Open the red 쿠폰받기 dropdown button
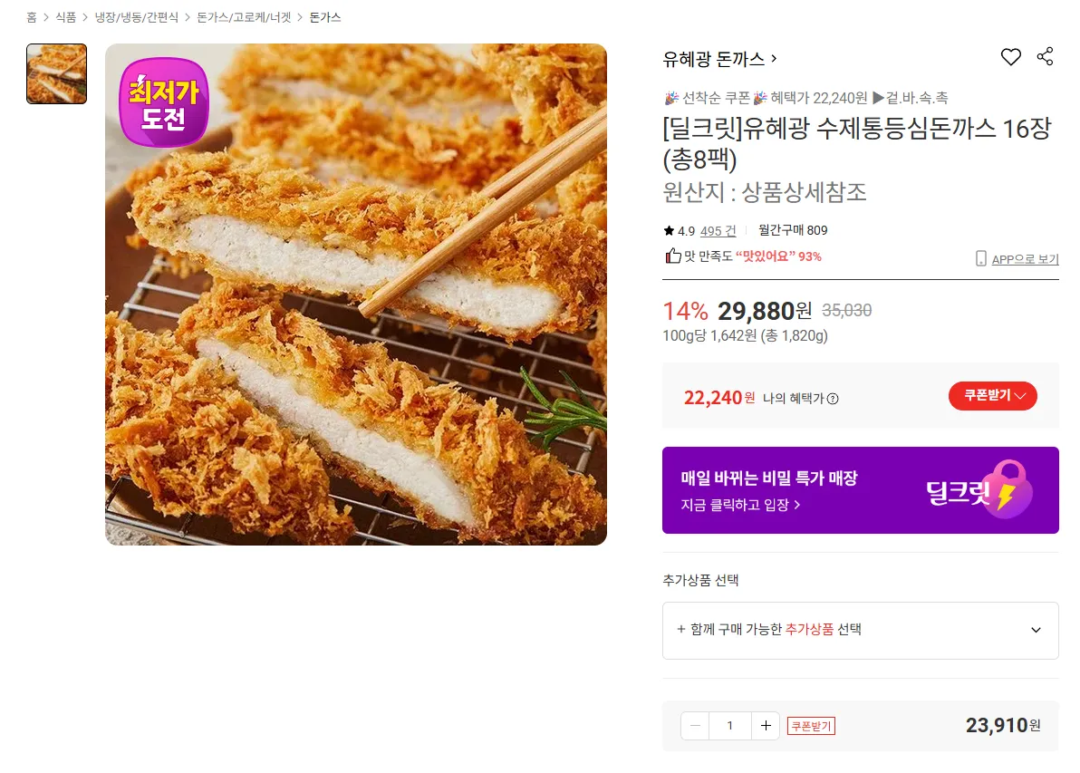The width and height of the screenshot is (1080, 773). point(992,396)
